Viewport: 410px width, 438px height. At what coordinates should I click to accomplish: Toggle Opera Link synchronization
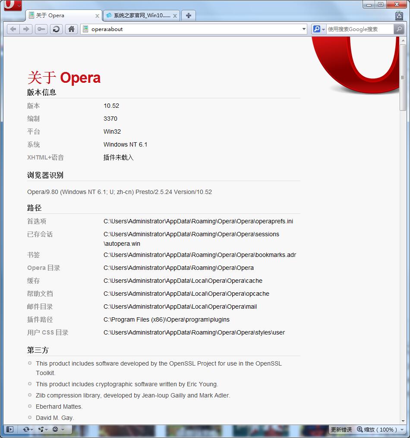pyautogui.click(x=25, y=429)
